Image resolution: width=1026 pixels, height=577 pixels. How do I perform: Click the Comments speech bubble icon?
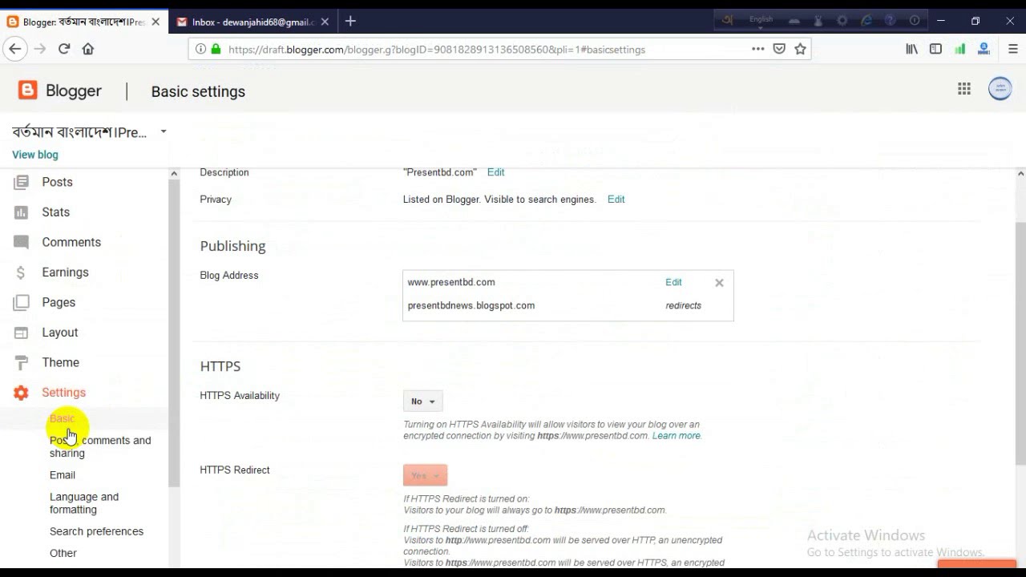click(x=21, y=243)
